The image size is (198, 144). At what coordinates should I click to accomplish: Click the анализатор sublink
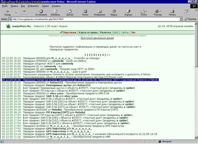(x=103, y=36)
